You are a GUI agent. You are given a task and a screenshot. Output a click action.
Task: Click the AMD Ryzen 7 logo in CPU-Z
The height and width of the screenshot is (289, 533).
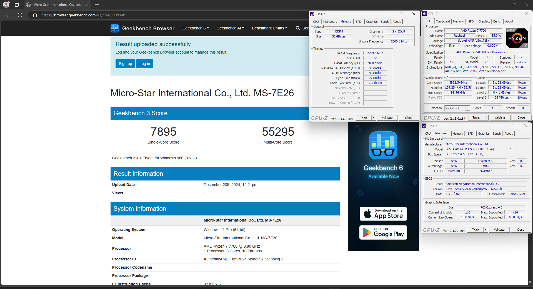click(517, 38)
